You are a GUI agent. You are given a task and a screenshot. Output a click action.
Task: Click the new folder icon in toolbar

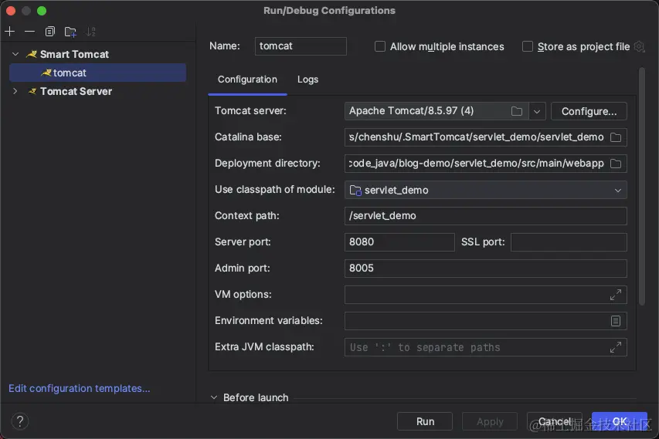(x=70, y=32)
